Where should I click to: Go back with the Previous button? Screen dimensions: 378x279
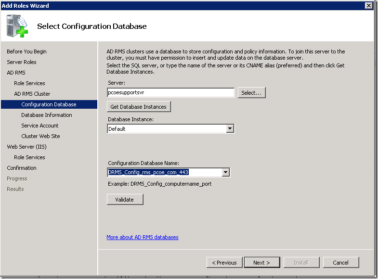(x=224, y=263)
